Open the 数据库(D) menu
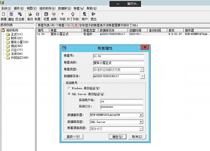The width and height of the screenshot is (210, 151). [64, 8]
